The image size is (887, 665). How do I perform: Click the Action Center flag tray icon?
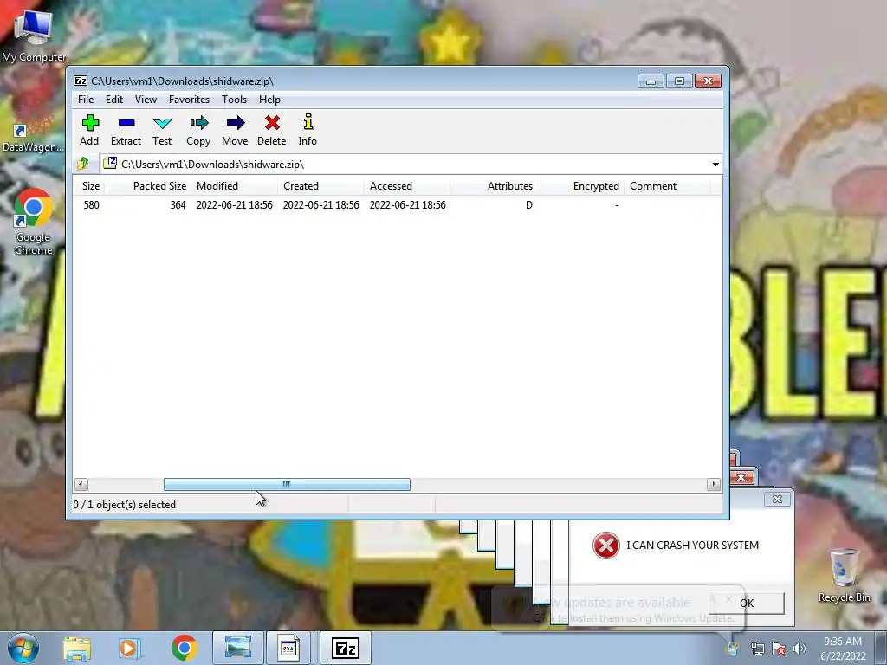779,649
